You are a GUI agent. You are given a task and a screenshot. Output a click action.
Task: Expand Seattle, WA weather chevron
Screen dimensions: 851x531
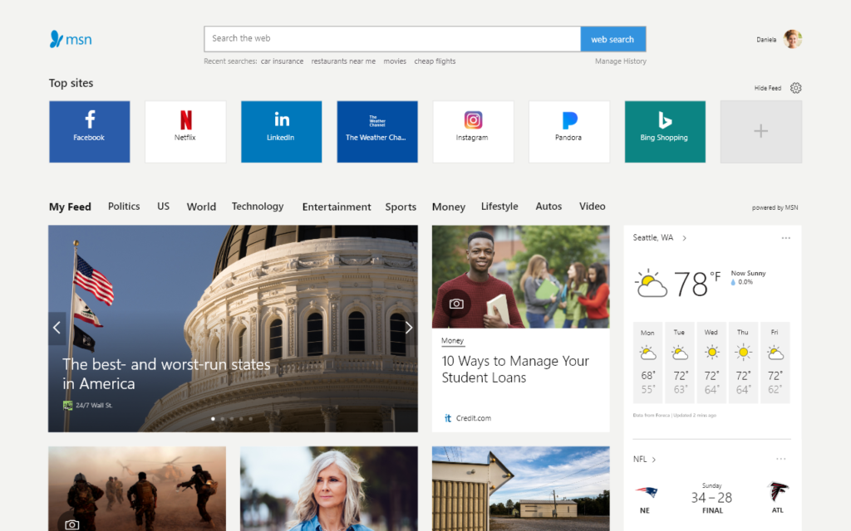[685, 238]
